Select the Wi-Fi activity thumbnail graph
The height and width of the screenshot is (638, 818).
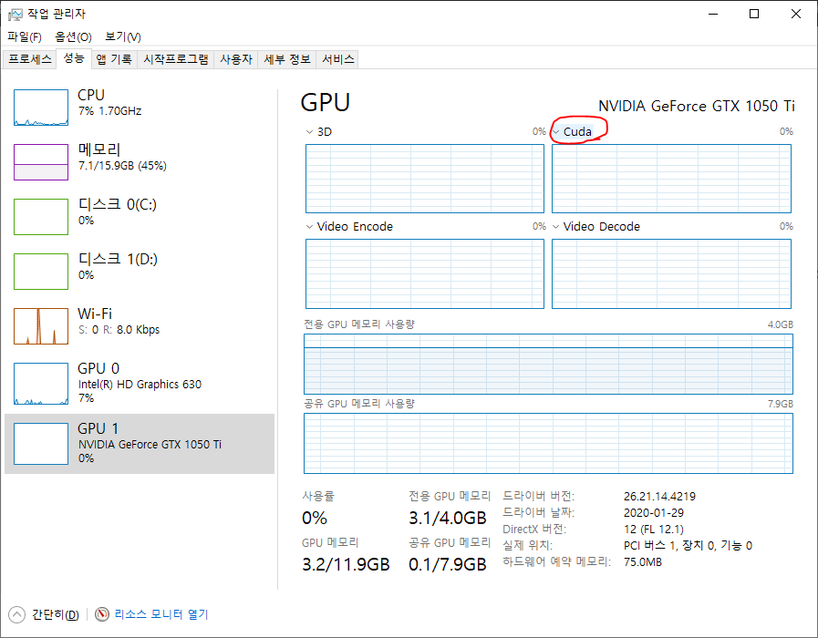pos(41,326)
